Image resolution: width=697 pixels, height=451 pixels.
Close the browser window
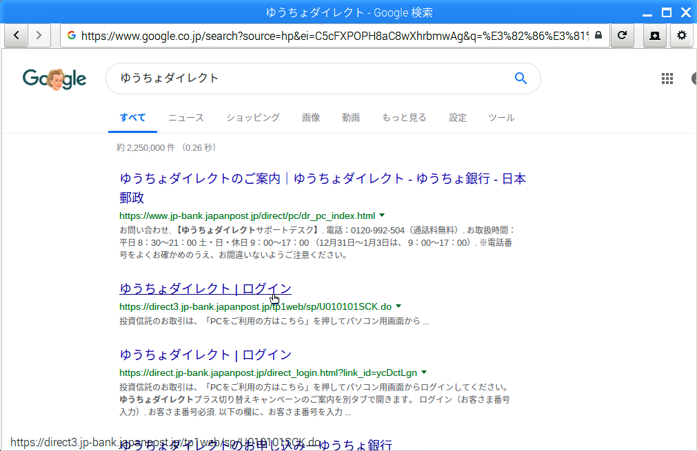point(686,12)
